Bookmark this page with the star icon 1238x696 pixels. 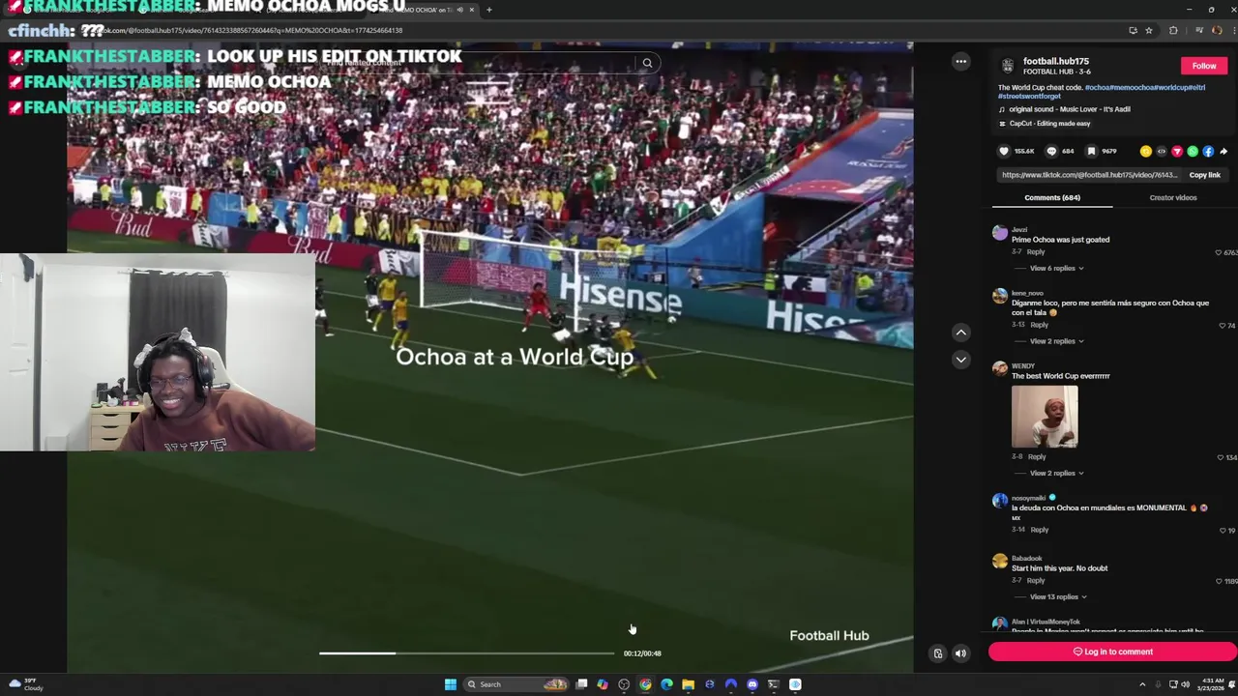point(1149,30)
